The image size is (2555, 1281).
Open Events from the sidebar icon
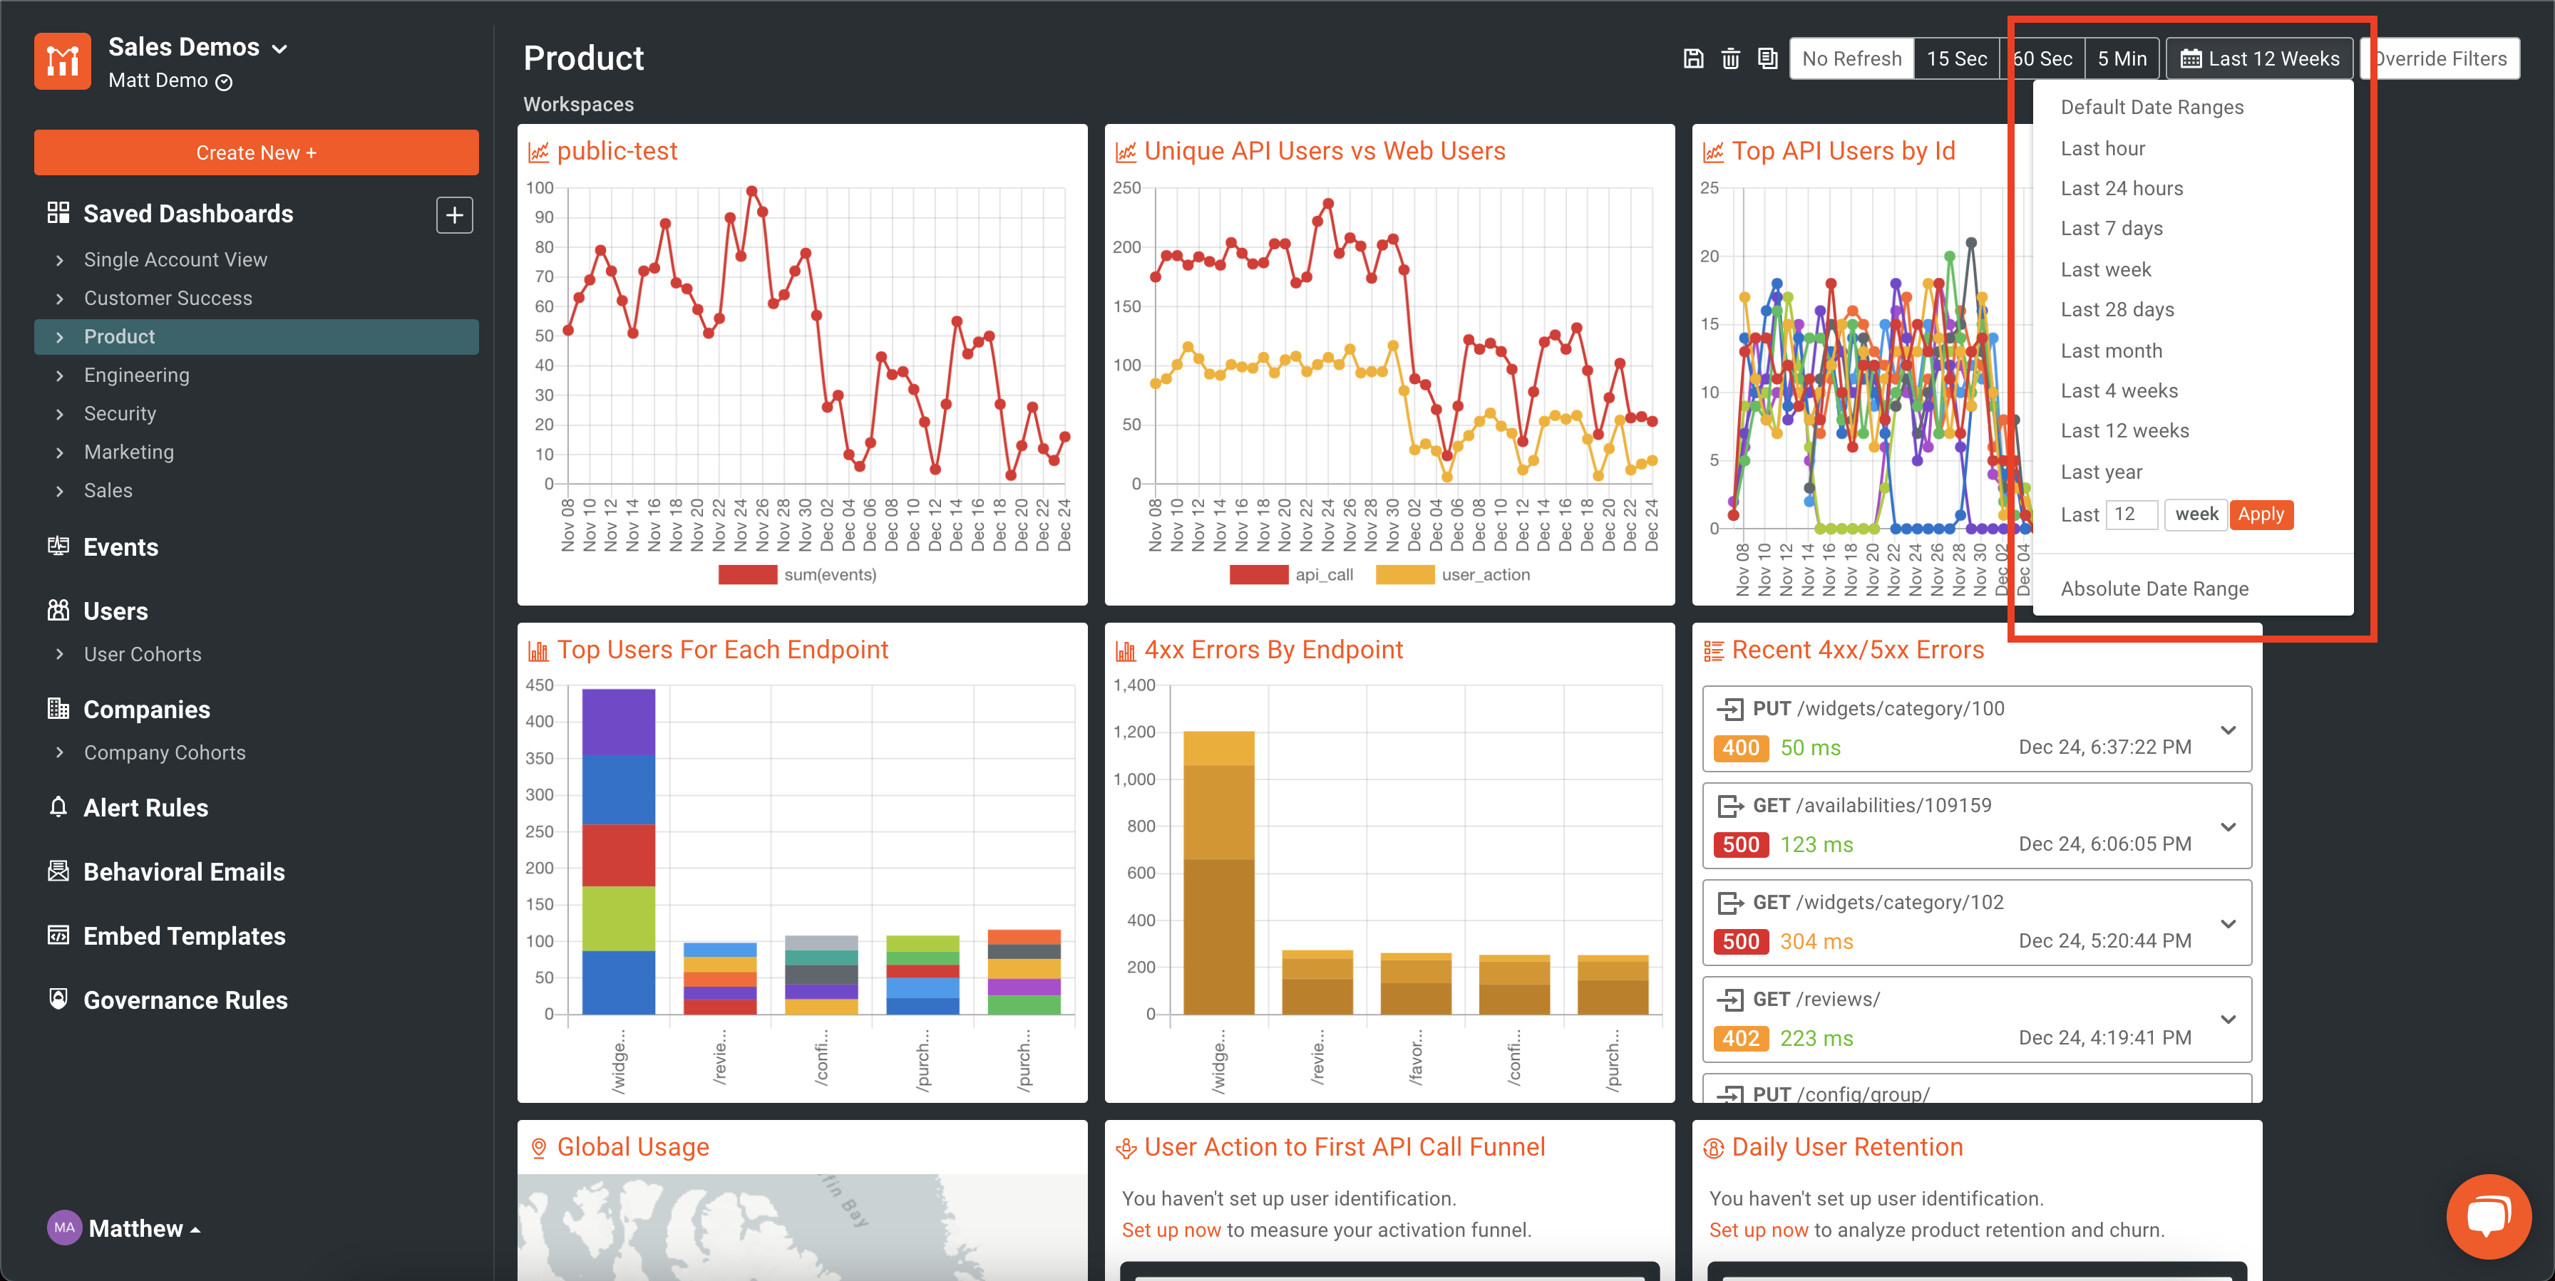[59, 546]
